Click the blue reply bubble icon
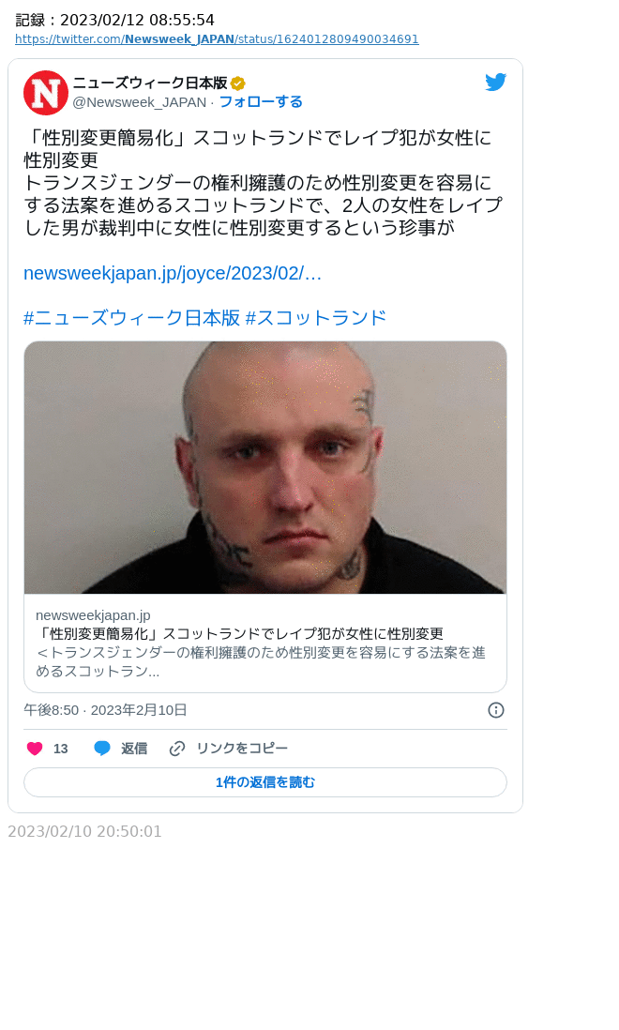619x1030 pixels. point(101,749)
